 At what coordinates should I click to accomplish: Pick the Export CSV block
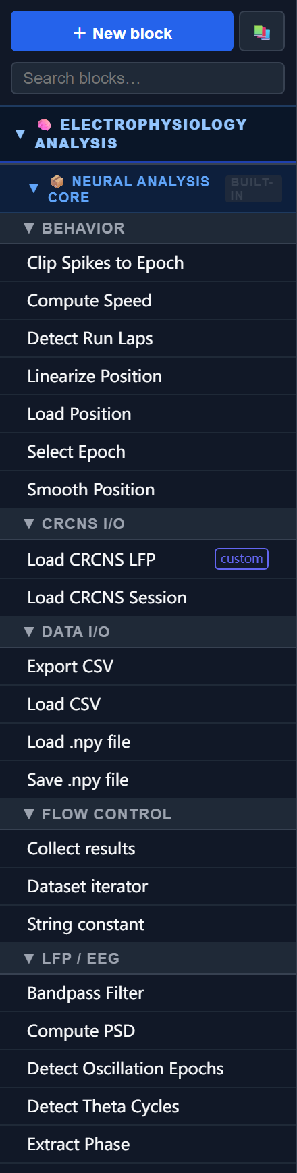pos(148,667)
